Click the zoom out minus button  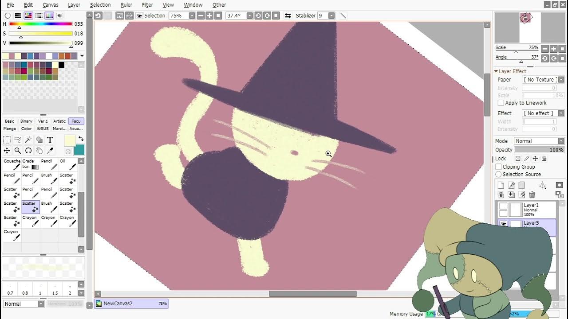click(201, 16)
